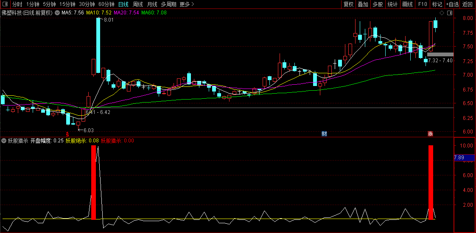Select the 分时 intraday tab
The height and width of the screenshot is (233, 476).
[x=17, y=4]
